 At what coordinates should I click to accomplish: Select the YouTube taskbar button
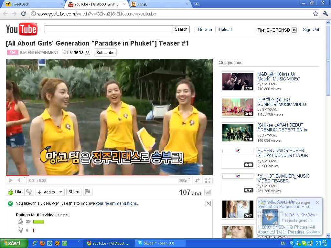tap(109, 243)
